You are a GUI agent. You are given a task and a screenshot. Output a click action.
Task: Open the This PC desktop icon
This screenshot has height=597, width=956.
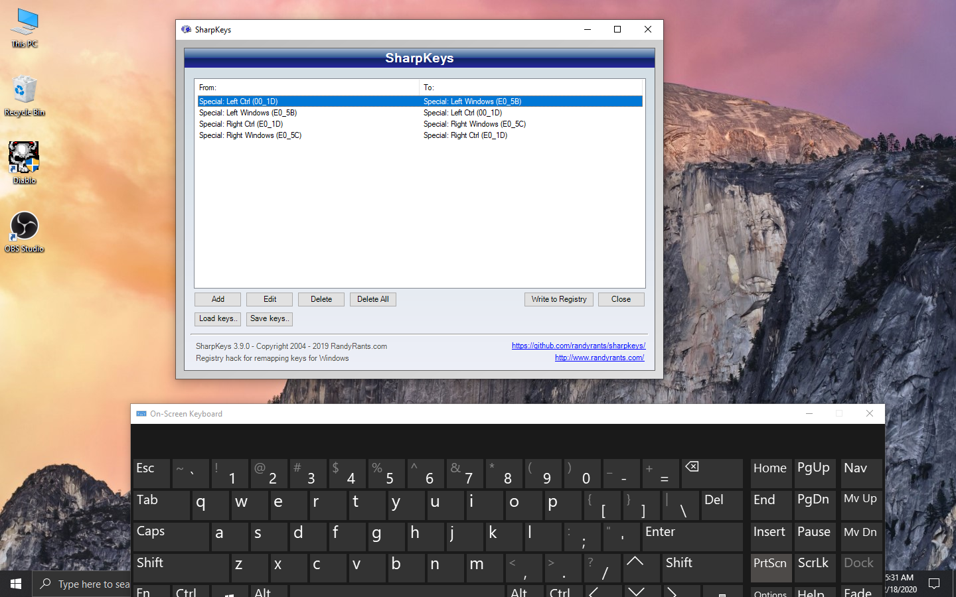[25, 28]
